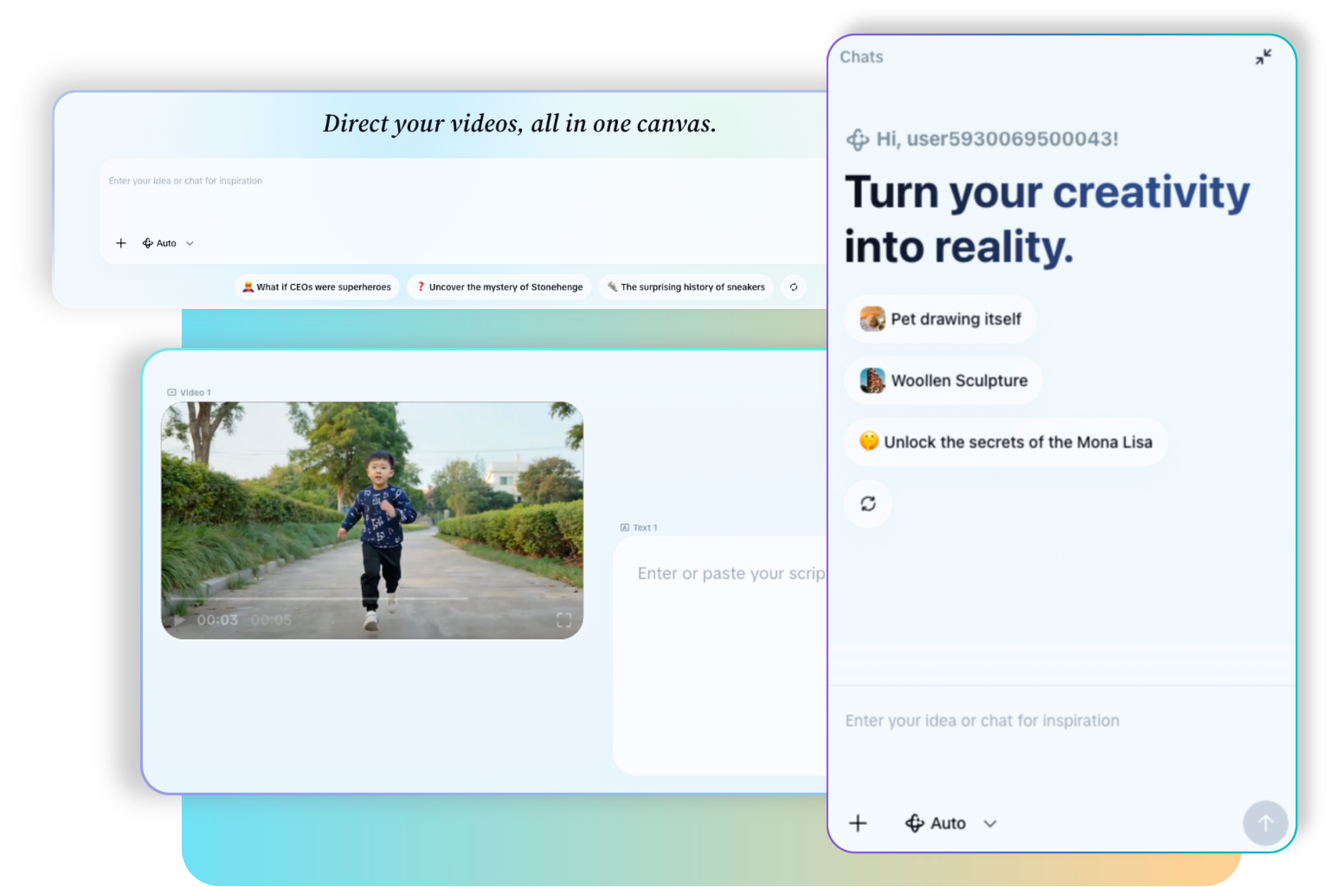The width and height of the screenshot is (1332, 887).
Task: Click the refresh suggestions icon in Chats panel
Action: click(868, 504)
